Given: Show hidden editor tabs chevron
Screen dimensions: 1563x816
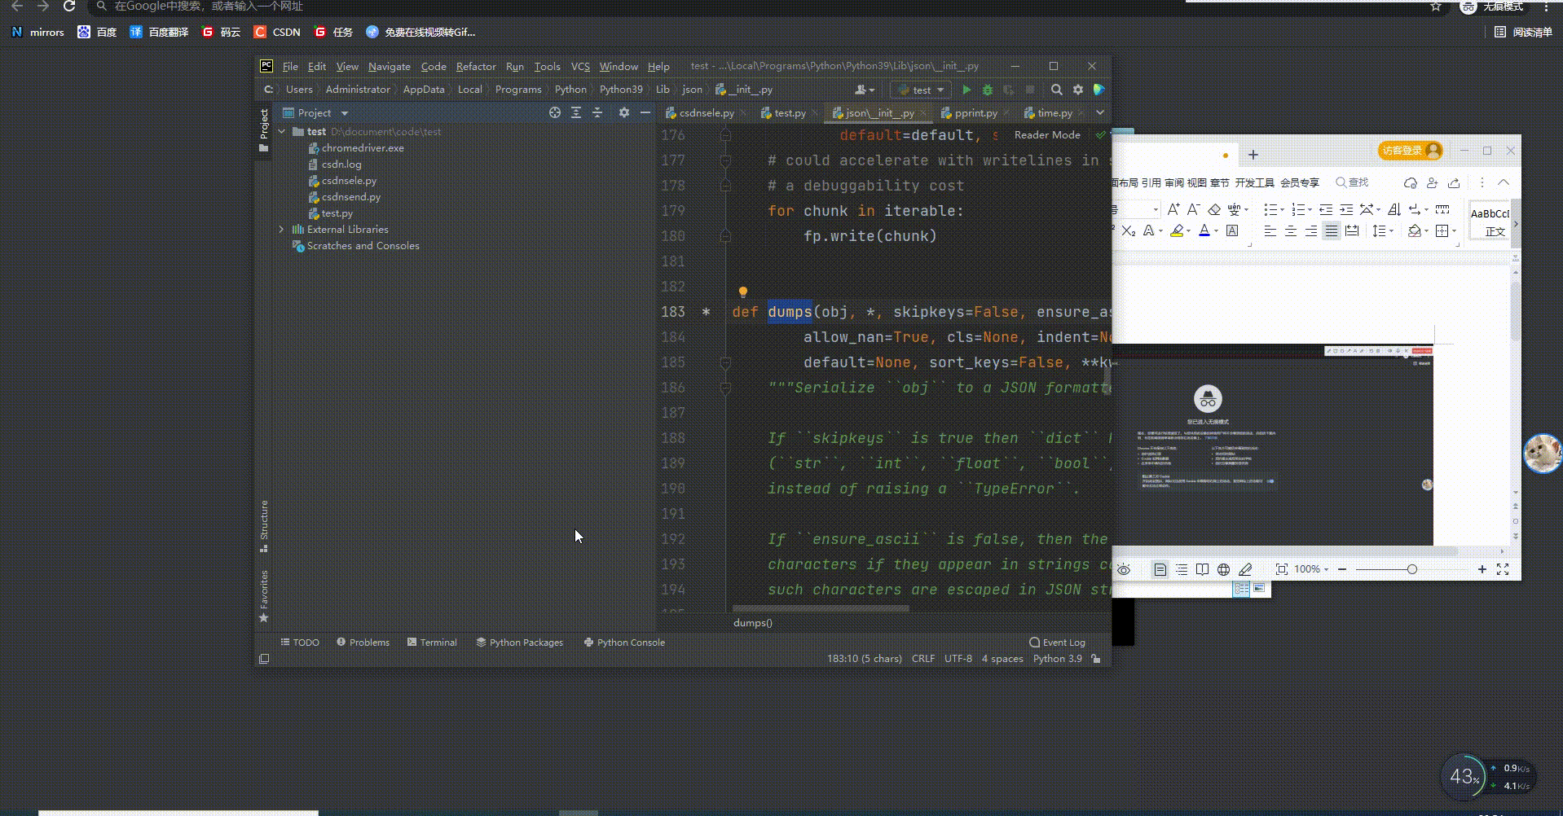Looking at the screenshot, I should click(x=1100, y=112).
